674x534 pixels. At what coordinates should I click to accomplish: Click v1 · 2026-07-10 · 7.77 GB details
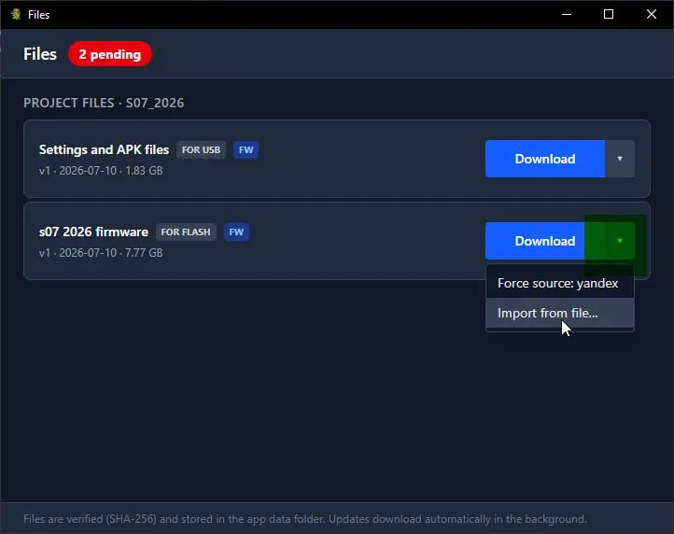[x=101, y=253]
